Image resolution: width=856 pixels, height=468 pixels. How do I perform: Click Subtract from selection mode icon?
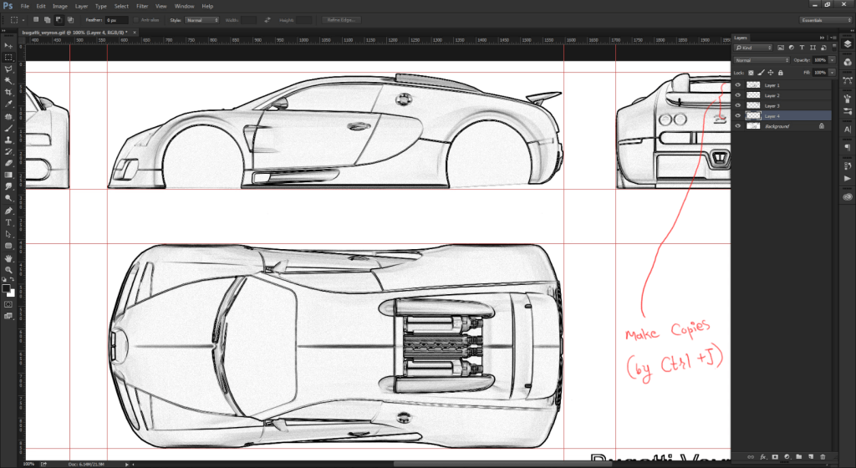(59, 19)
